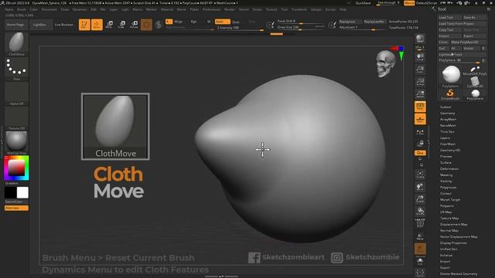Open the Dots stroke type thumbnail

[16, 69]
